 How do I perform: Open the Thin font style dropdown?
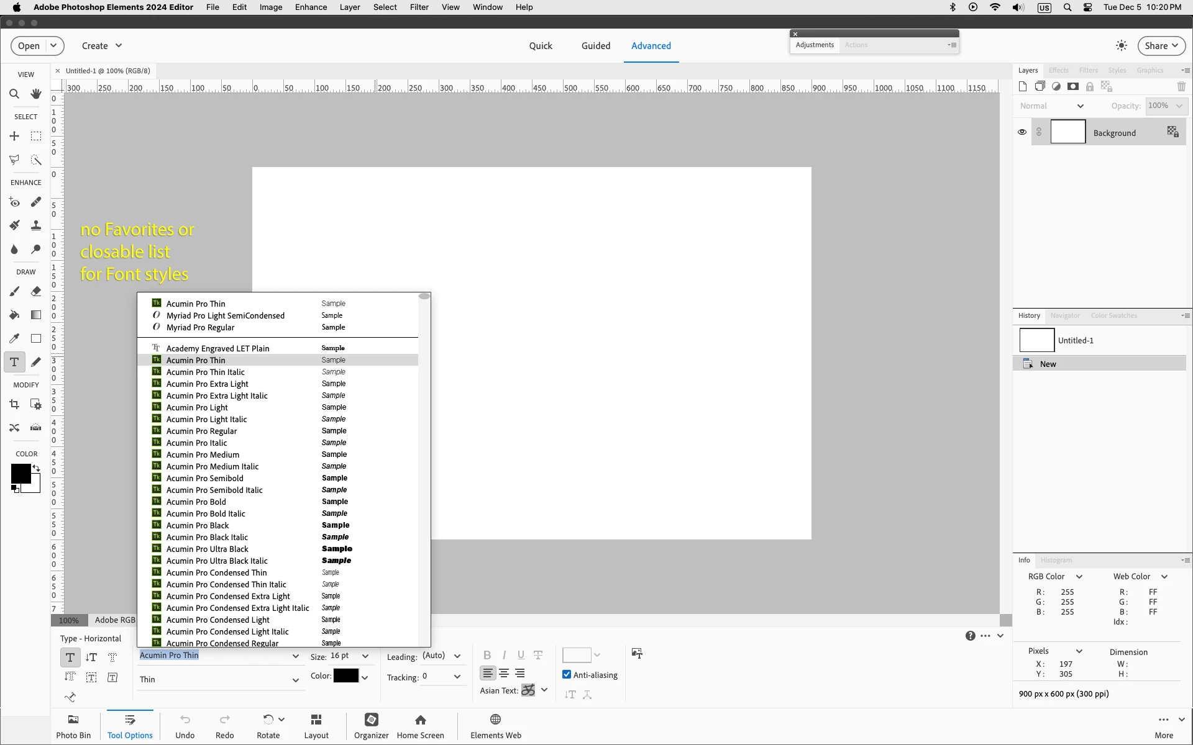pos(295,680)
